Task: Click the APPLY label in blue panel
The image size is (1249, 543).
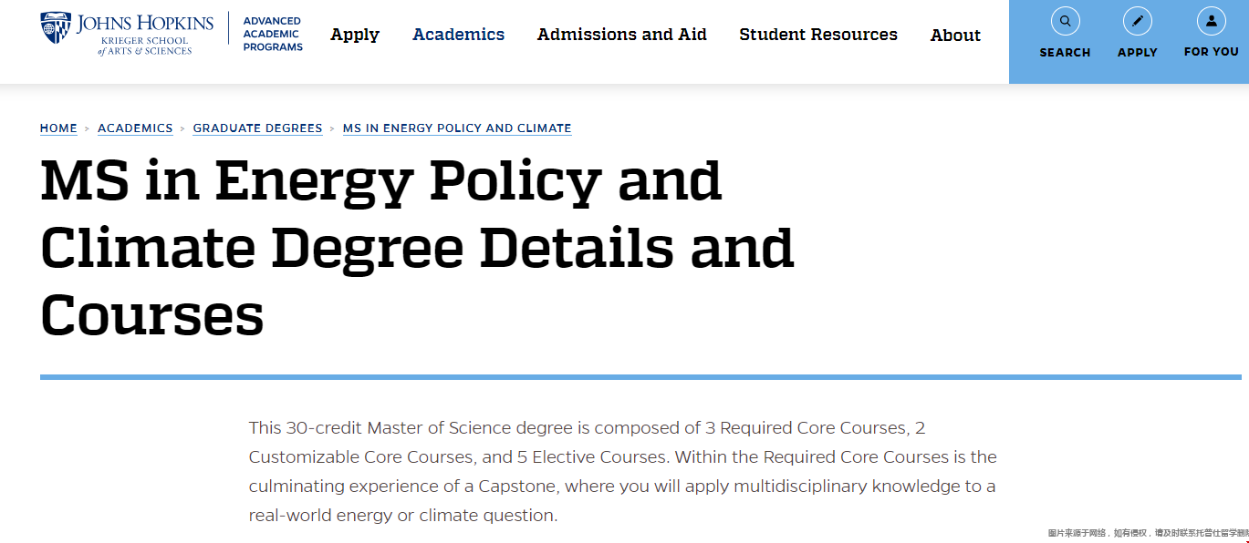Action: click(1137, 53)
